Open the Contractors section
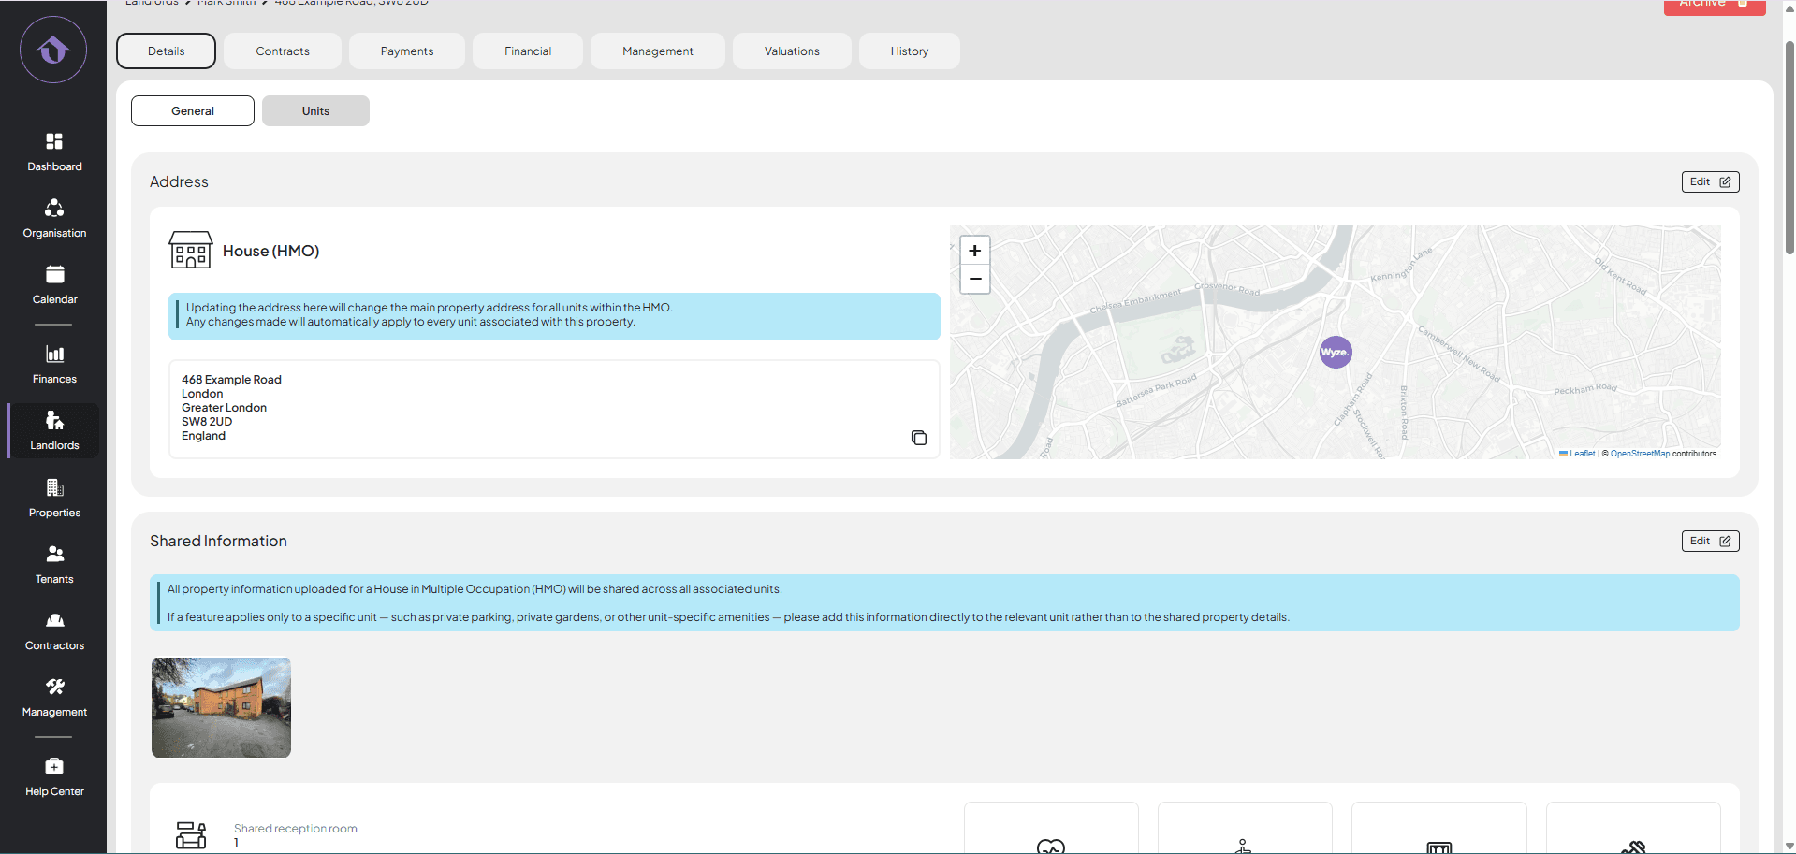Screen dimensions: 1796x854 [x=54, y=631]
